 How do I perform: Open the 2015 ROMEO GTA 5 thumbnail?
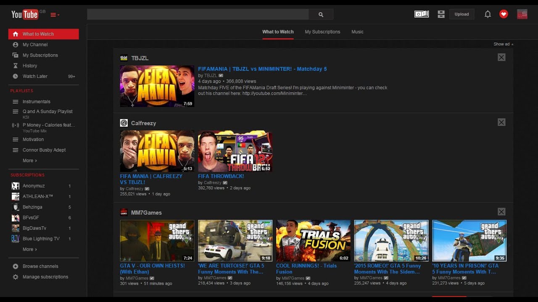pyautogui.click(x=391, y=241)
